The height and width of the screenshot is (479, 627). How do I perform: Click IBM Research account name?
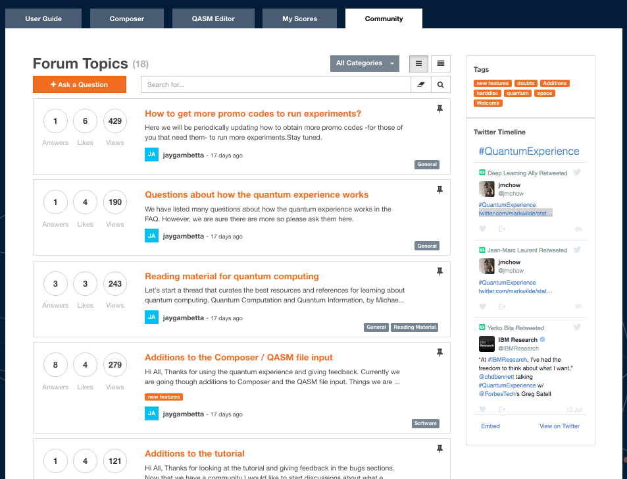(517, 339)
